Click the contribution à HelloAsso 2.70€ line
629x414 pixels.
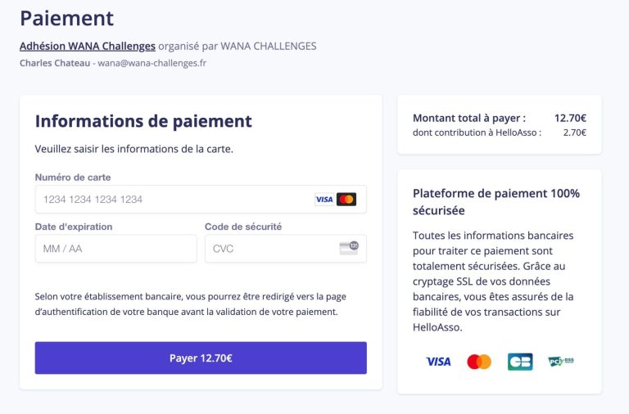pyautogui.click(x=500, y=133)
